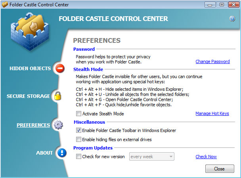The width and height of the screenshot is (241, 178).
Task: Select the Preferences gear icon
Action: coord(58,125)
